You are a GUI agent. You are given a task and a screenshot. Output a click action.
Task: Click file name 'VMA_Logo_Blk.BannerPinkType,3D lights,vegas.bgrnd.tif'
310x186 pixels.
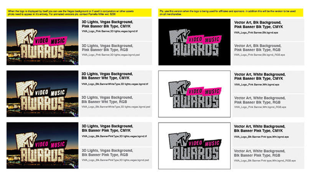pos(114,136)
